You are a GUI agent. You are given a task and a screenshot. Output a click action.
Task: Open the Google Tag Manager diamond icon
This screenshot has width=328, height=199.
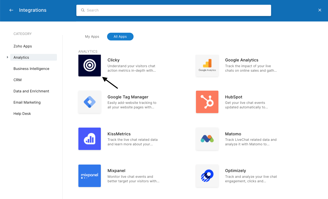[x=90, y=102]
